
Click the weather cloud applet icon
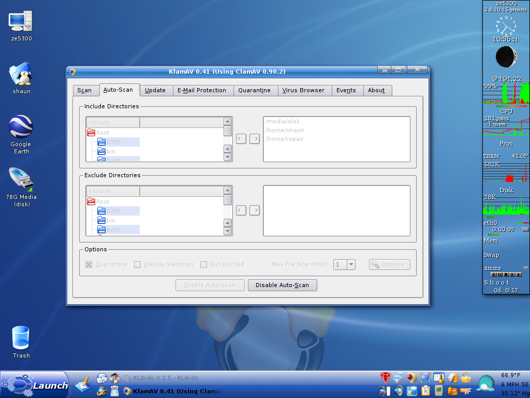pyautogui.click(x=485, y=384)
